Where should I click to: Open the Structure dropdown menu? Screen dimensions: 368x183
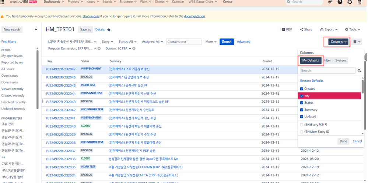128,1
